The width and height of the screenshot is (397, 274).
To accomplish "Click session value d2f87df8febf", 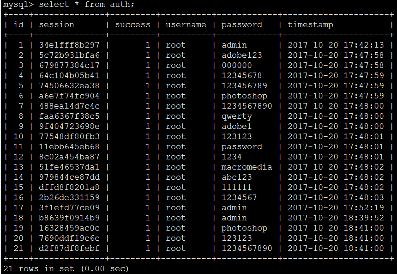I will 69,248.
